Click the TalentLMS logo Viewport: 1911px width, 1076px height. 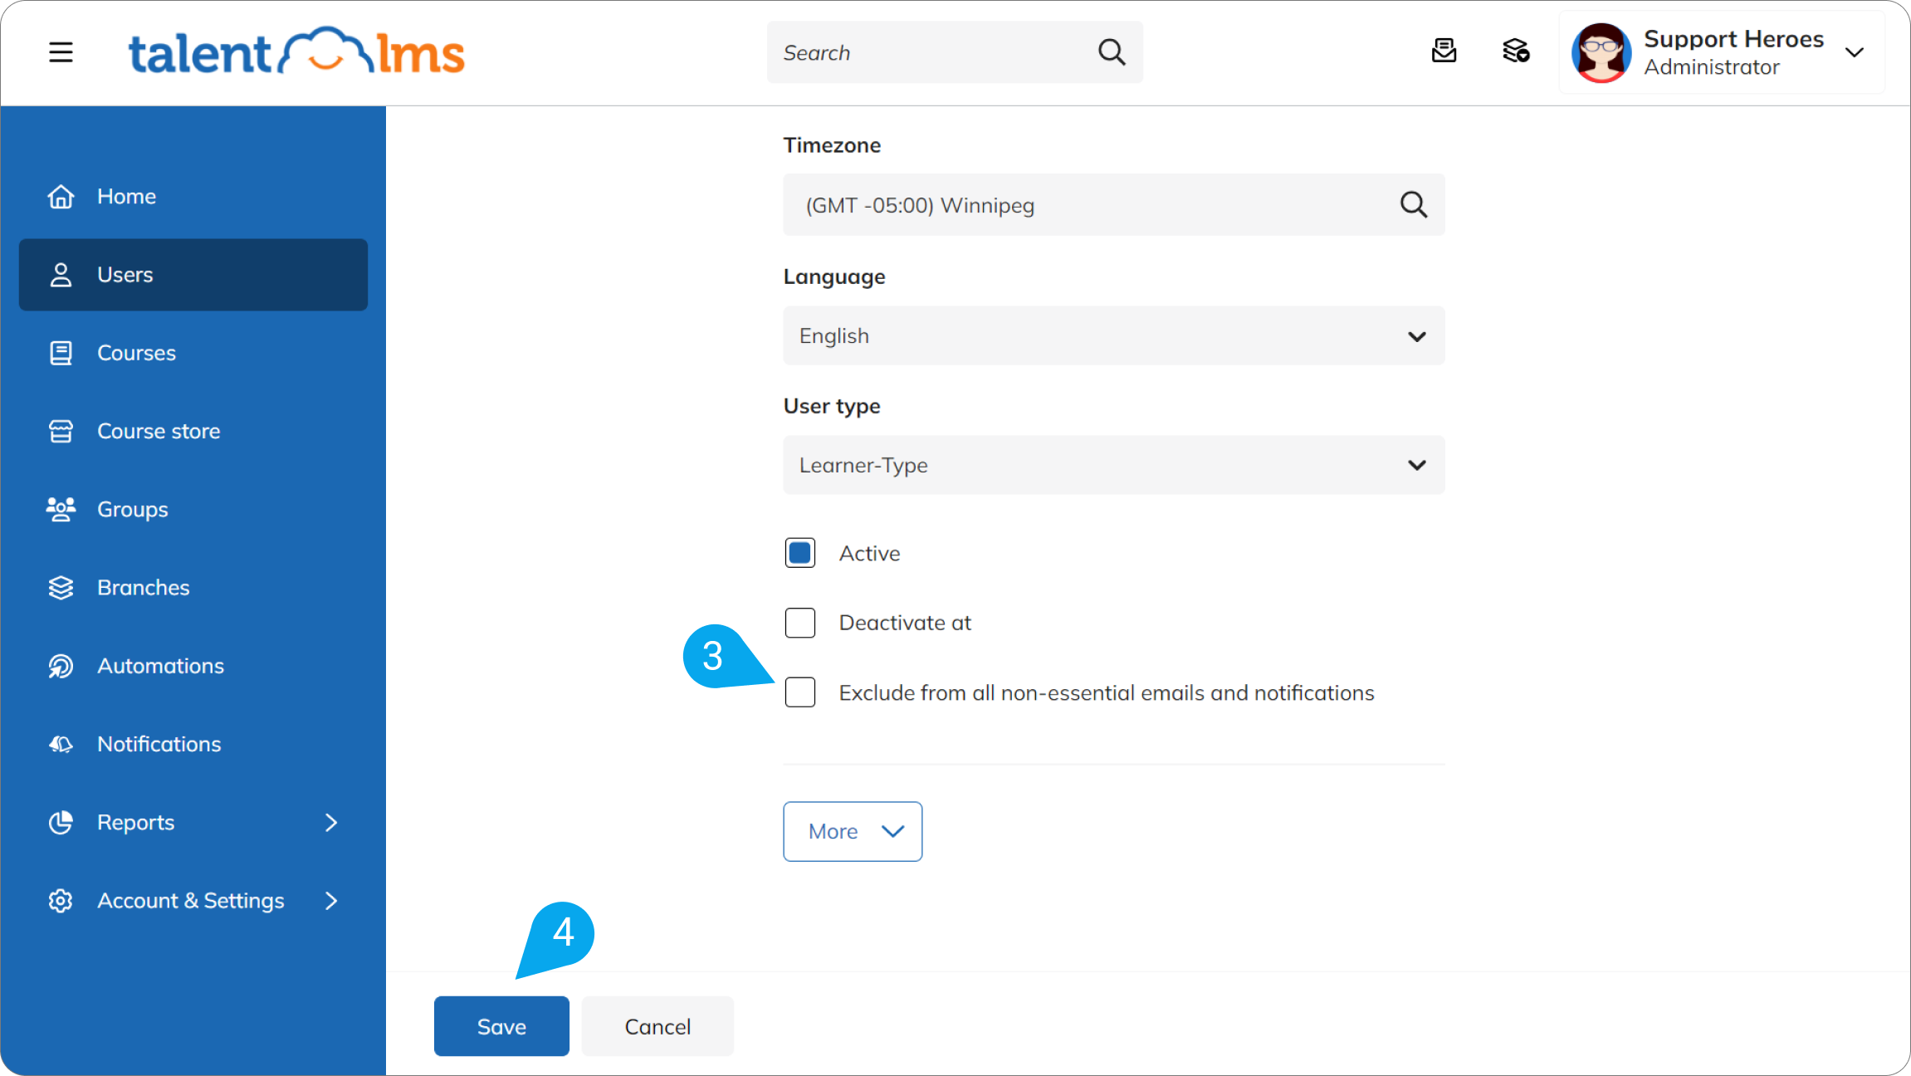pos(296,52)
